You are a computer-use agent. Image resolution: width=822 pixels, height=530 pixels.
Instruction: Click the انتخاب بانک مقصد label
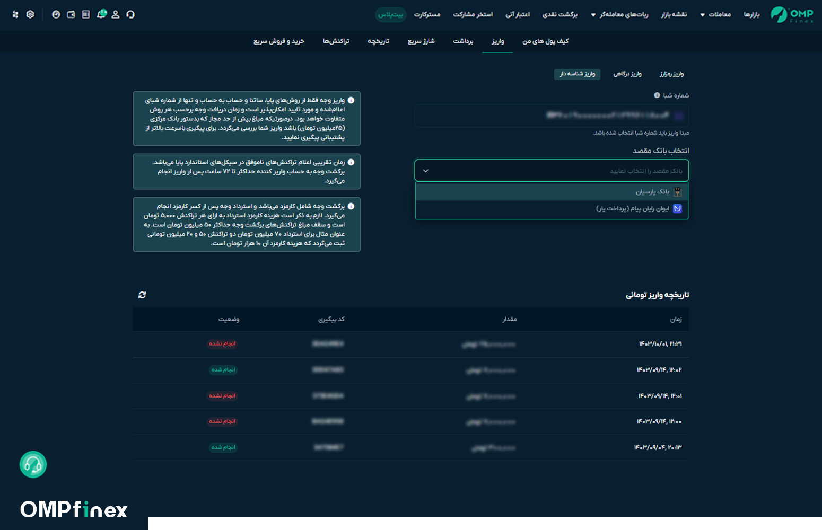coord(661,151)
